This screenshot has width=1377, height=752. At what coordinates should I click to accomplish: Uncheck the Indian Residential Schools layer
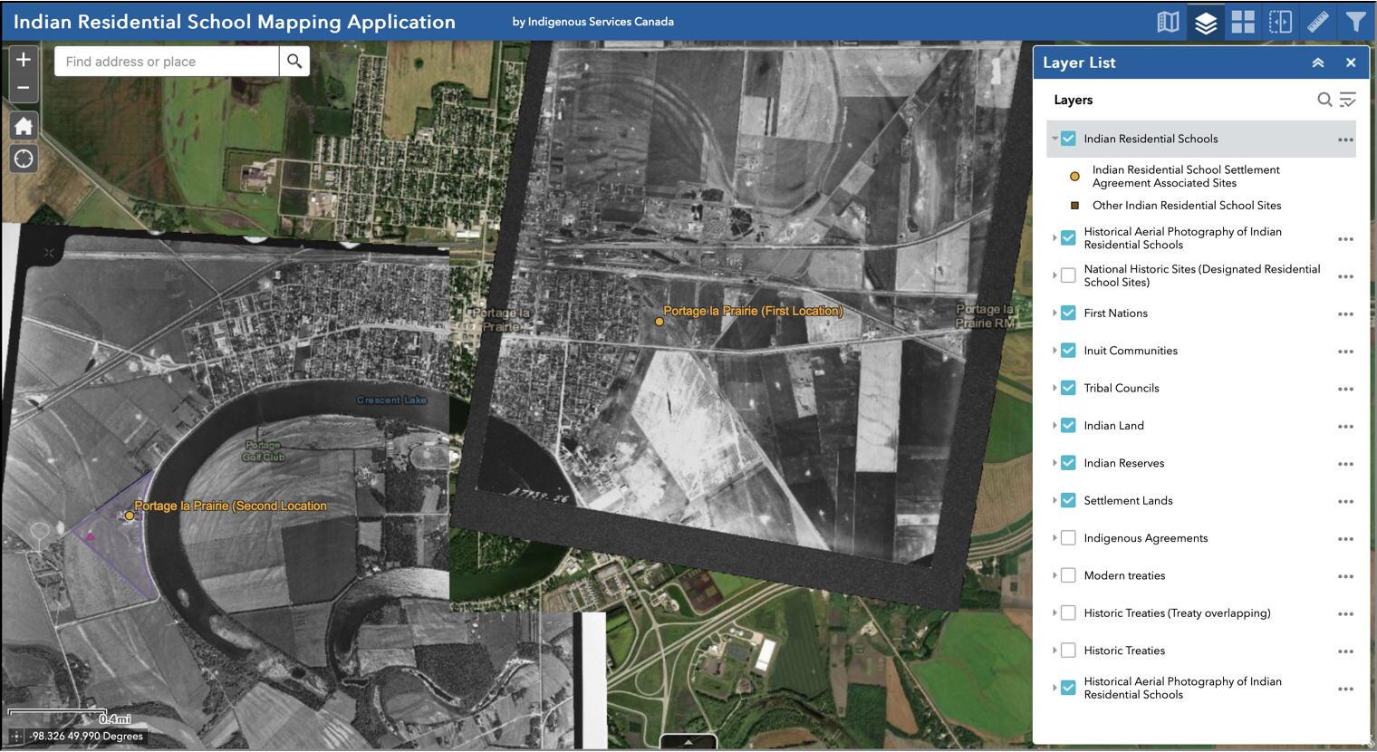(1068, 139)
